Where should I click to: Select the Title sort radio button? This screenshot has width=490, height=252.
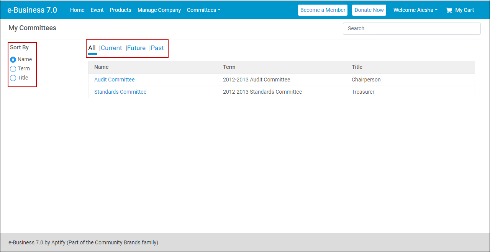coord(13,78)
